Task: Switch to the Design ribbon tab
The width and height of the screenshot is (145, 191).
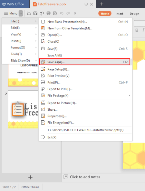Action: [134, 14]
